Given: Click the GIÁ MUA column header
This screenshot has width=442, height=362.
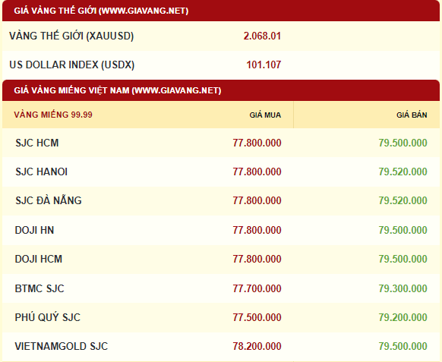Looking at the screenshot, I should pyautogui.click(x=265, y=115).
